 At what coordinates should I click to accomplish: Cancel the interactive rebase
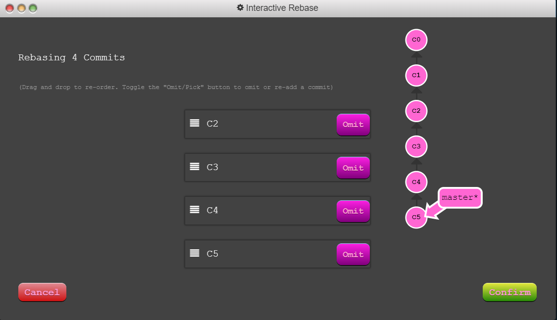click(x=42, y=292)
